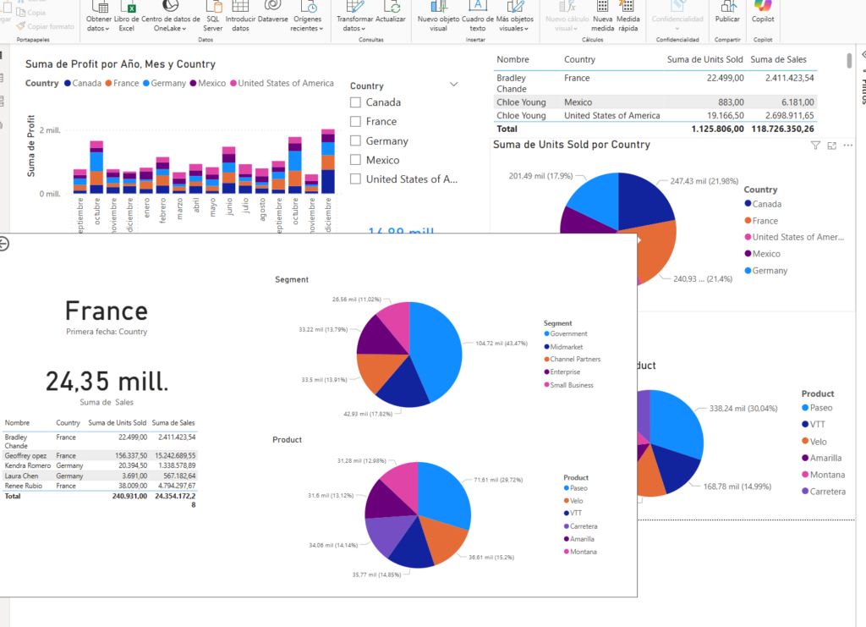Click the focus mode icon on the pie chart
The height and width of the screenshot is (627, 866).
click(832, 146)
